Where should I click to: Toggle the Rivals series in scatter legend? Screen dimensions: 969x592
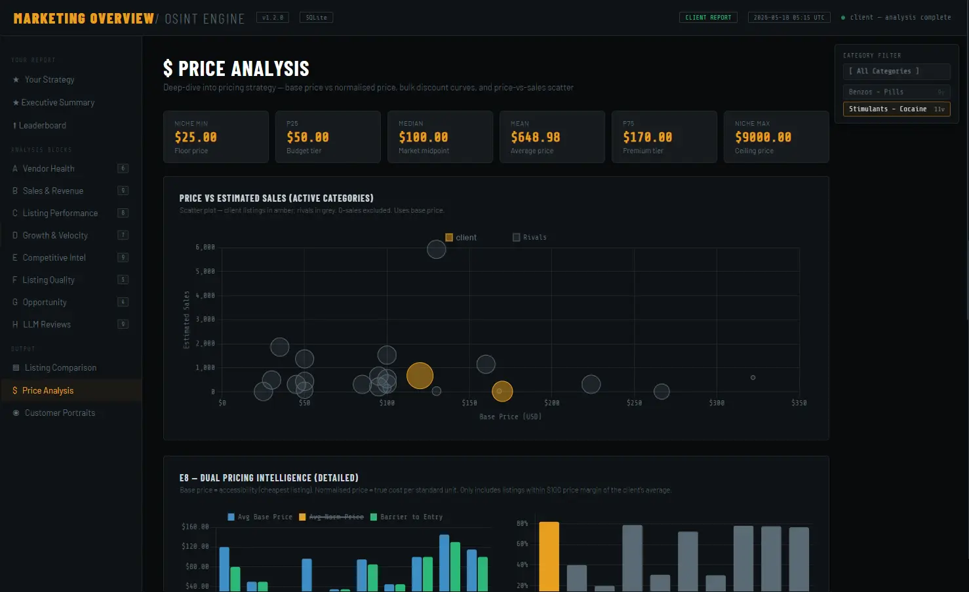[x=530, y=238]
